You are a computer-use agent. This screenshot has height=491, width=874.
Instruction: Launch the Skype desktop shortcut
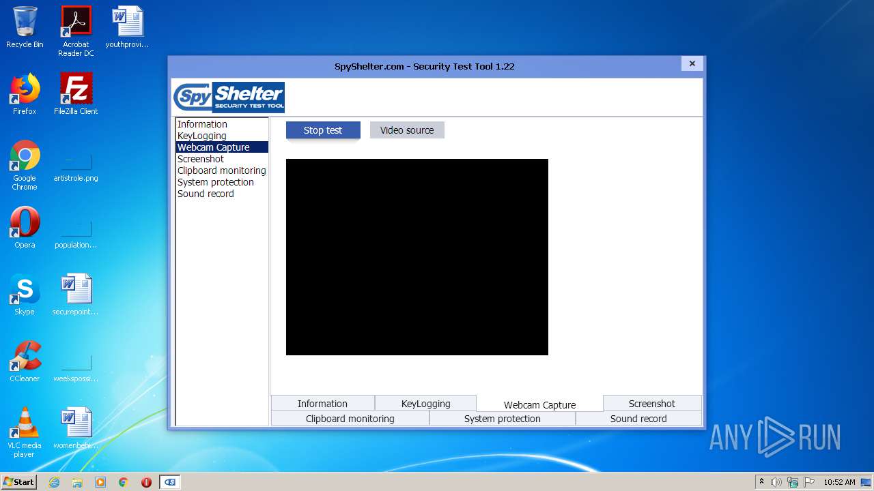click(x=25, y=295)
